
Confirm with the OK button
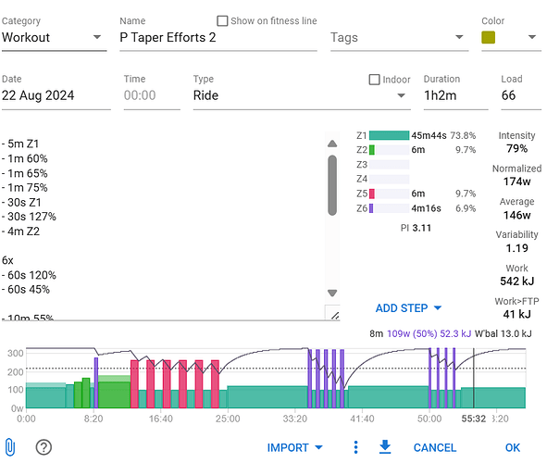click(x=512, y=447)
